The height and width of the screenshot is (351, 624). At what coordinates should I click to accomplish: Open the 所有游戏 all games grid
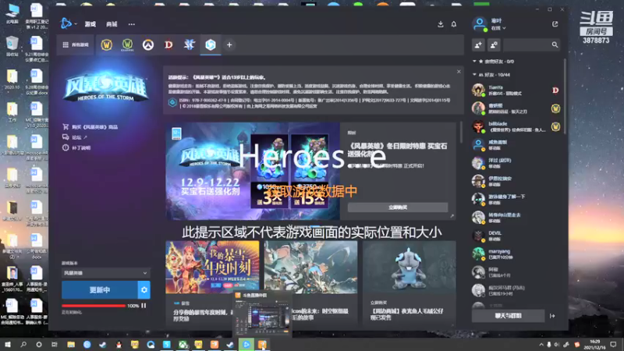tap(76, 45)
